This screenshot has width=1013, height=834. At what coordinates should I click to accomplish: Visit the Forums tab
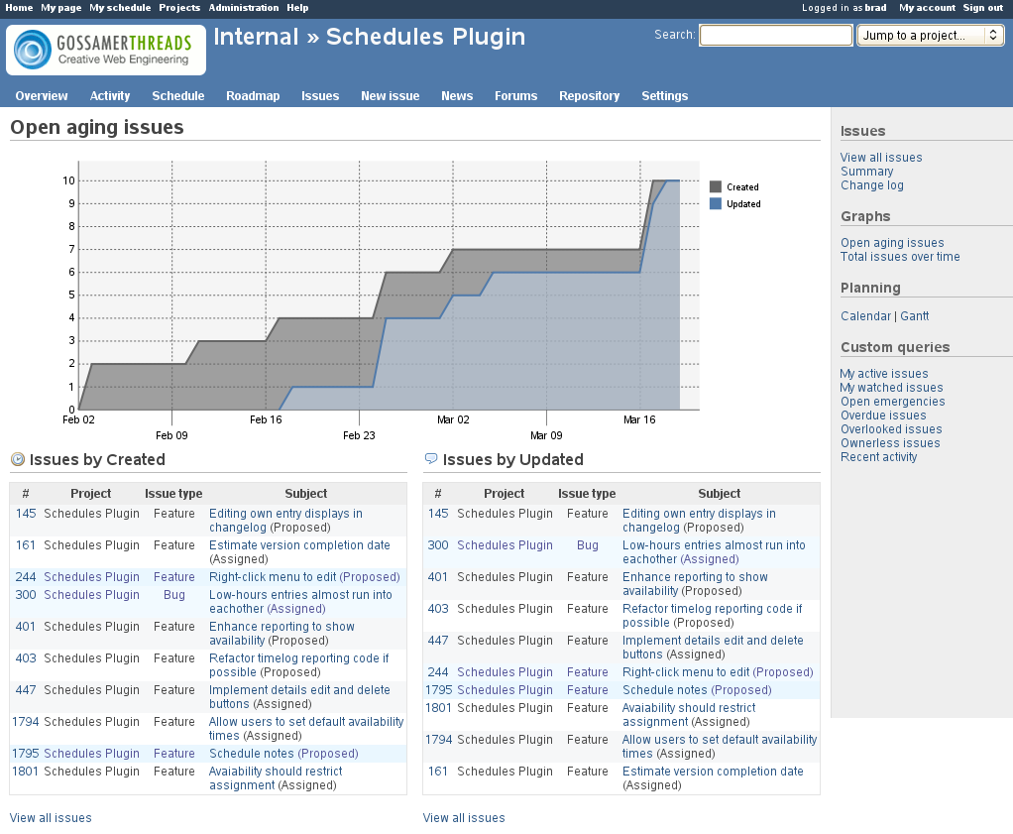point(515,95)
